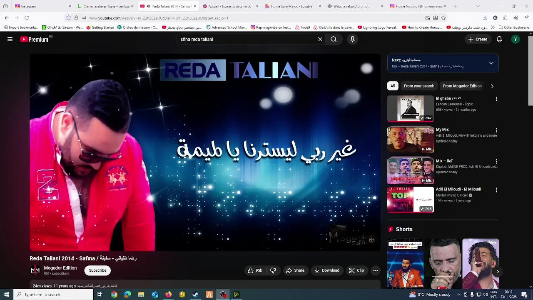Mute the playing Reda Taliani tab audio

coord(148,6)
